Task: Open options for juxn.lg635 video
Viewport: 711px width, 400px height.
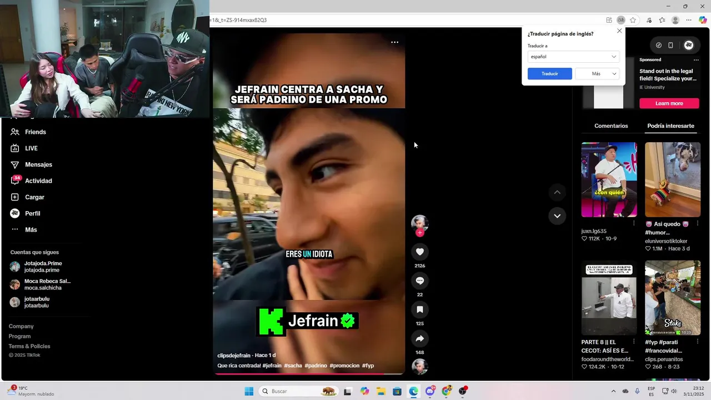Action: tap(634, 223)
